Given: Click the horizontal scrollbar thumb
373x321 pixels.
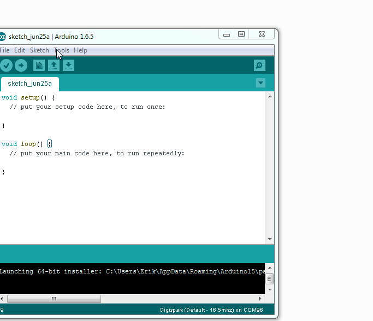Looking at the screenshot, I should pyautogui.click(x=54, y=299).
